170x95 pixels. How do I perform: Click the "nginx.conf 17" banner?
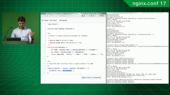click(149, 3)
